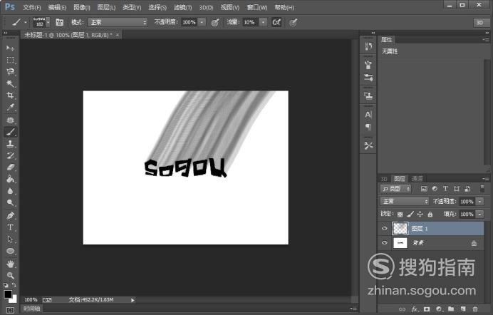Create a new group folder icon
Viewport: 493px width, 315px height.
coord(451,309)
